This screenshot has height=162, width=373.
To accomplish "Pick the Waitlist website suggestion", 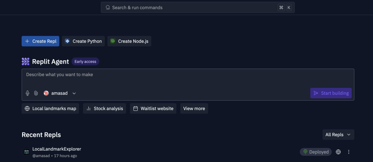I will pos(153,108).
